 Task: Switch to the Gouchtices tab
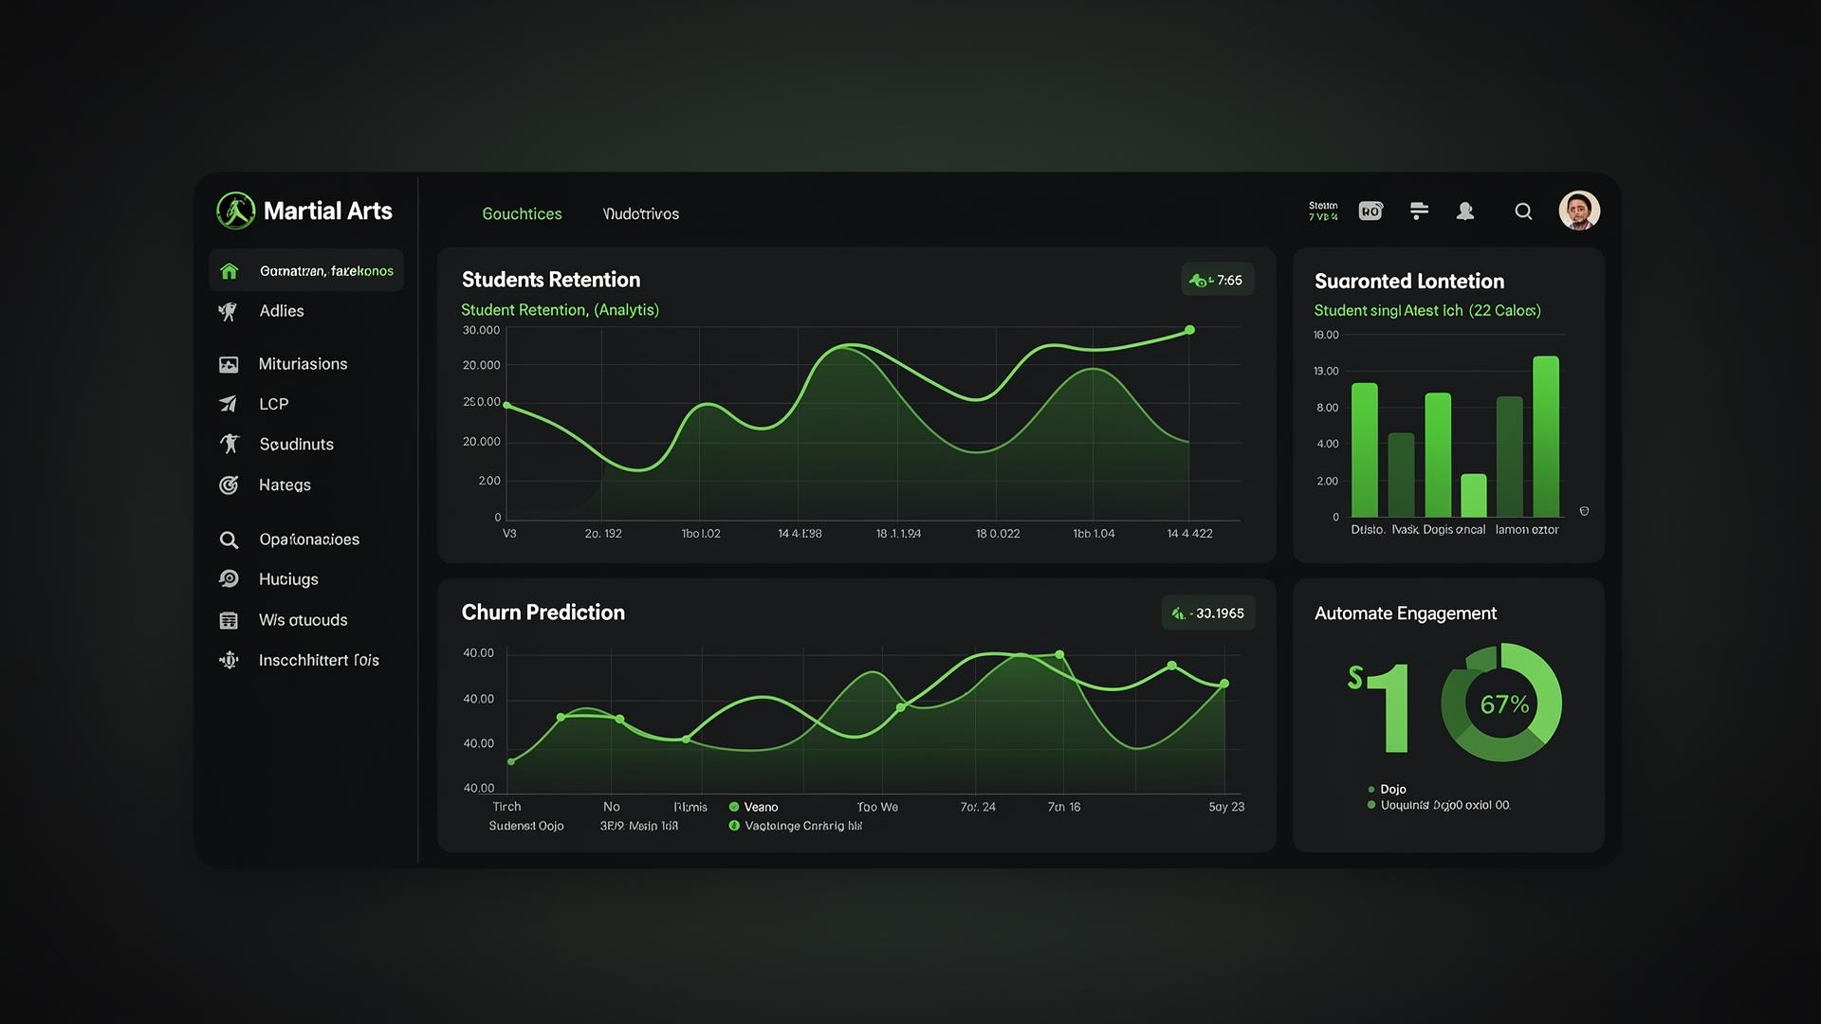(522, 214)
